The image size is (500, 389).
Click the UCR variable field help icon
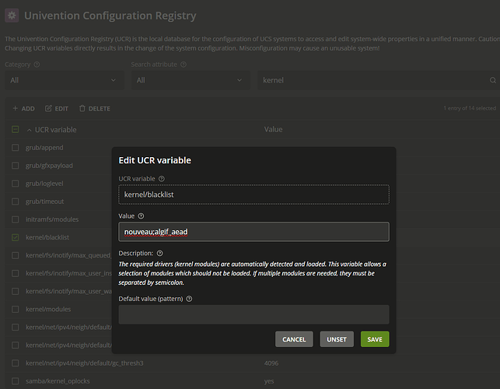click(162, 179)
